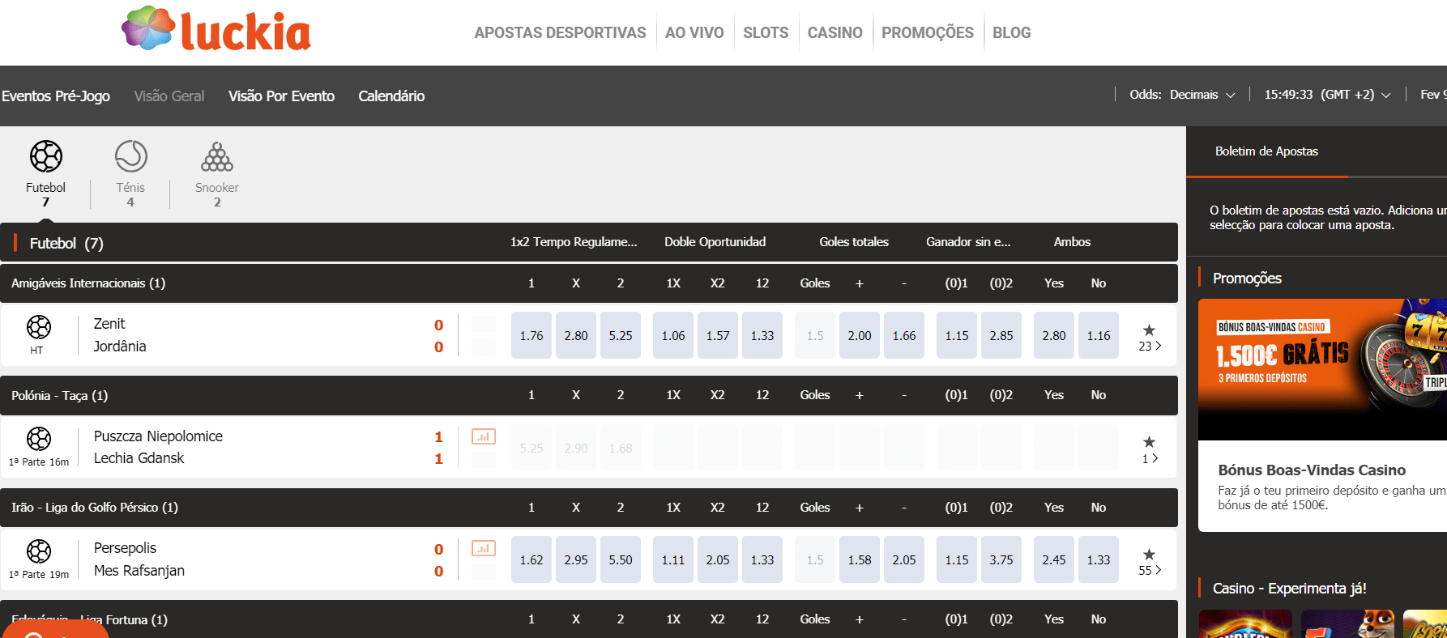Open the Odds Decimais dropdown
The height and width of the screenshot is (638, 1447).
click(1183, 95)
